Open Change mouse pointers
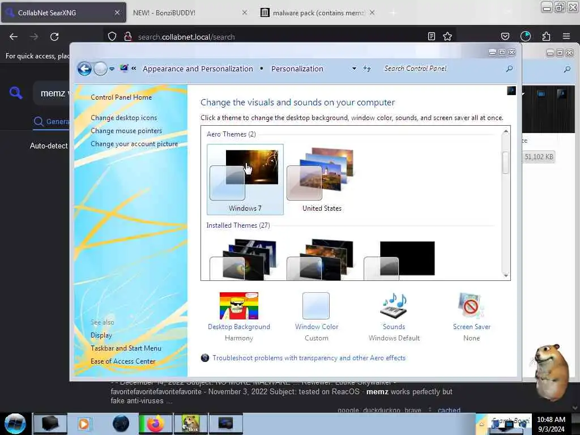The width and height of the screenshot is (580, 435). tap(126, 131)
